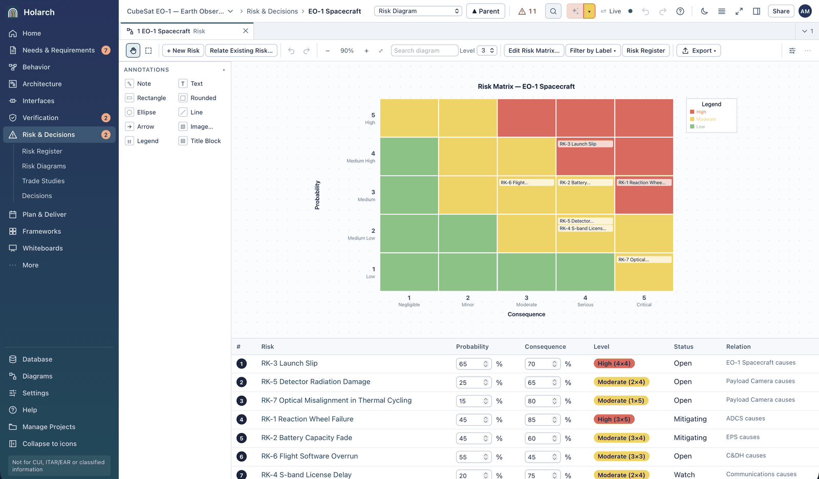
Task: Click the help question mark icon
Action: [x=680, y=11]
